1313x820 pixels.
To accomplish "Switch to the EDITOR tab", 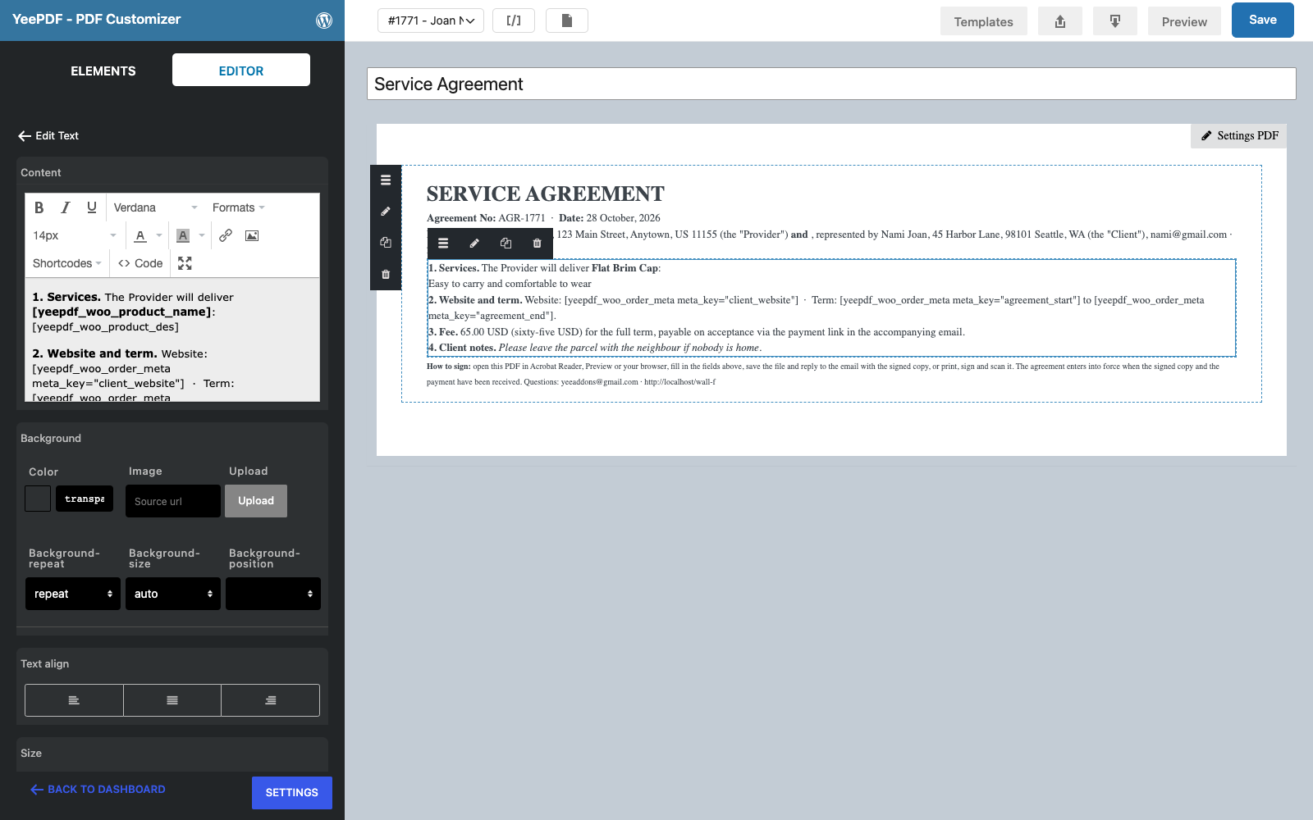I will pos(241,71).
